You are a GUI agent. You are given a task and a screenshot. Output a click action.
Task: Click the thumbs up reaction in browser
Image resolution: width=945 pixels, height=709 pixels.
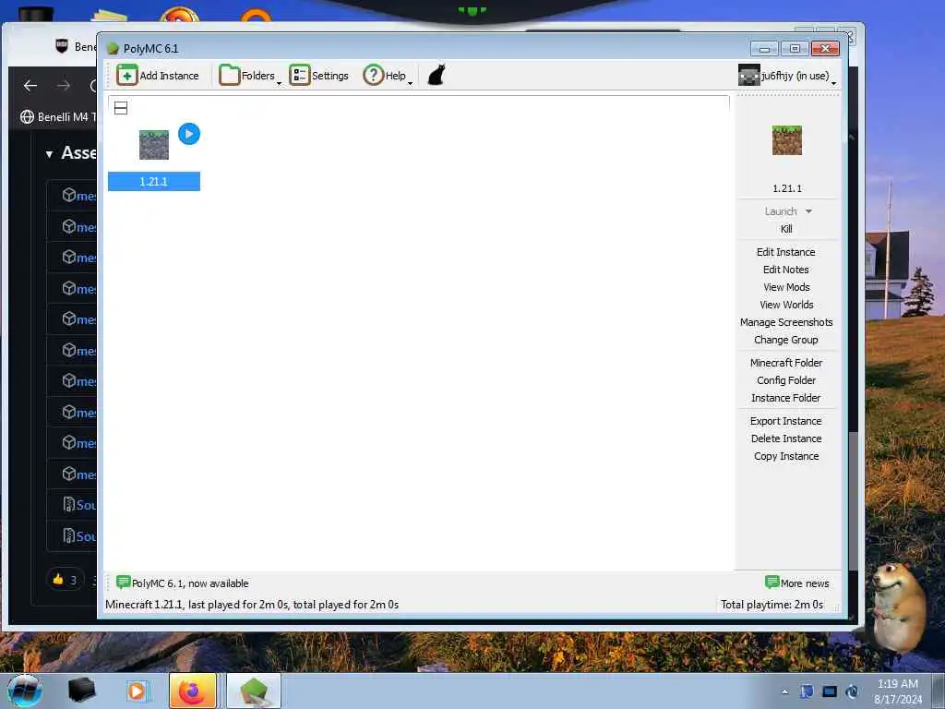click(65, 580)
